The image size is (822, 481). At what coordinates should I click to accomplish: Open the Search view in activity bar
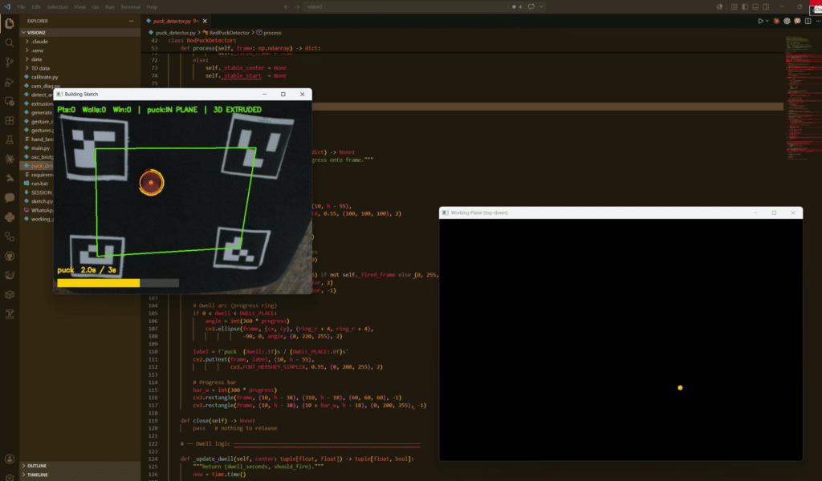[10, 43]
